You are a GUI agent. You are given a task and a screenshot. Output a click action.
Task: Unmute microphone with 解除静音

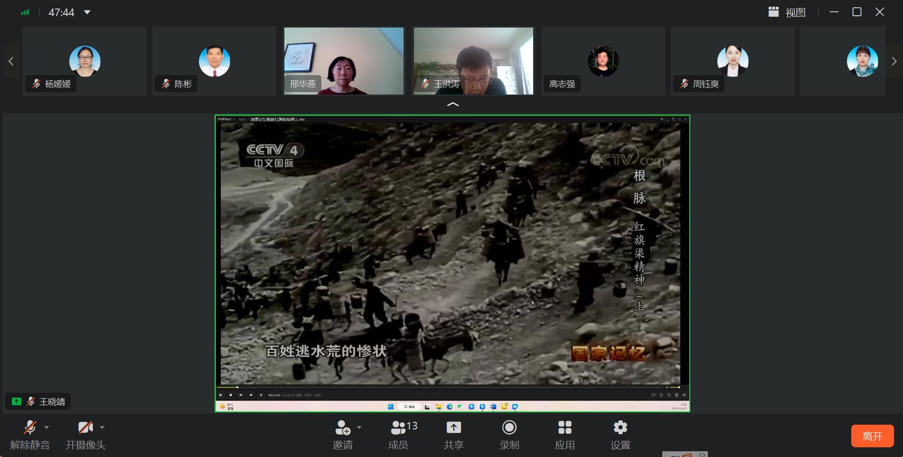[x=30, y=435]
